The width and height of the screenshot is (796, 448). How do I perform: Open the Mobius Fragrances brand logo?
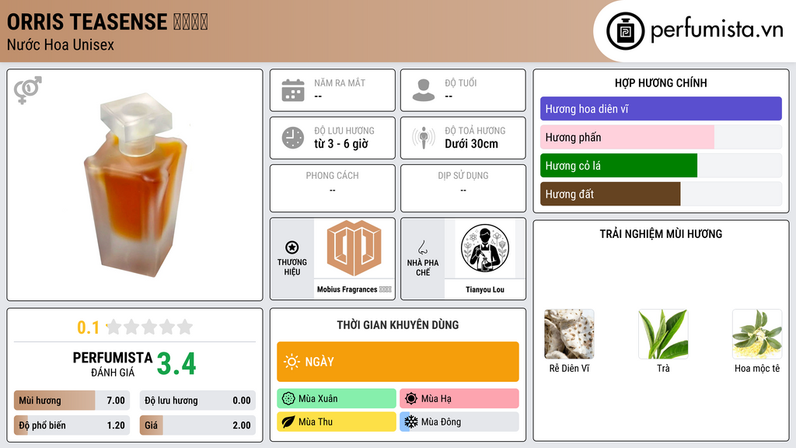pyautogui.click(x=354, y=248)
